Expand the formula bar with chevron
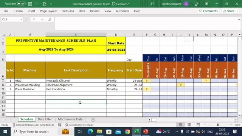This screenshot has width=242, height=136. tap(239, 19)
